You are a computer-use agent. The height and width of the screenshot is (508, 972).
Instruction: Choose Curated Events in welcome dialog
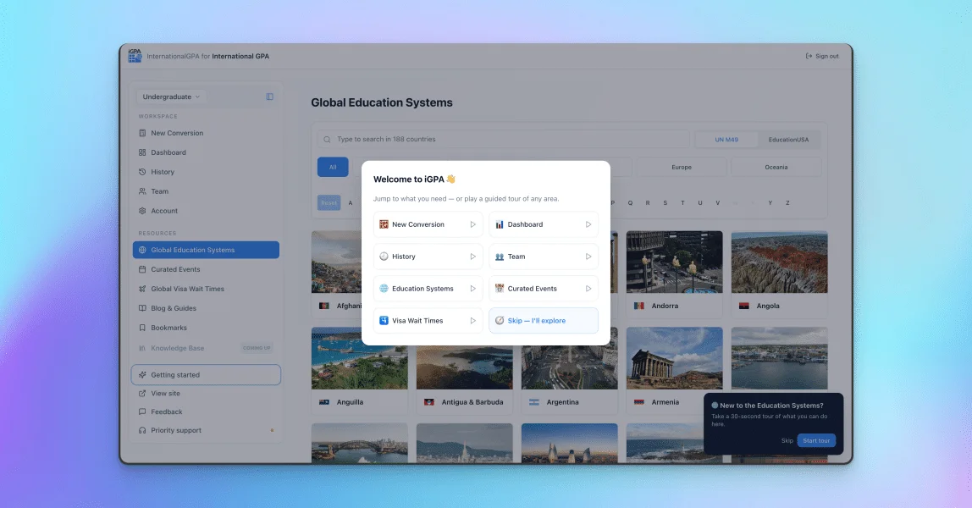544,289
